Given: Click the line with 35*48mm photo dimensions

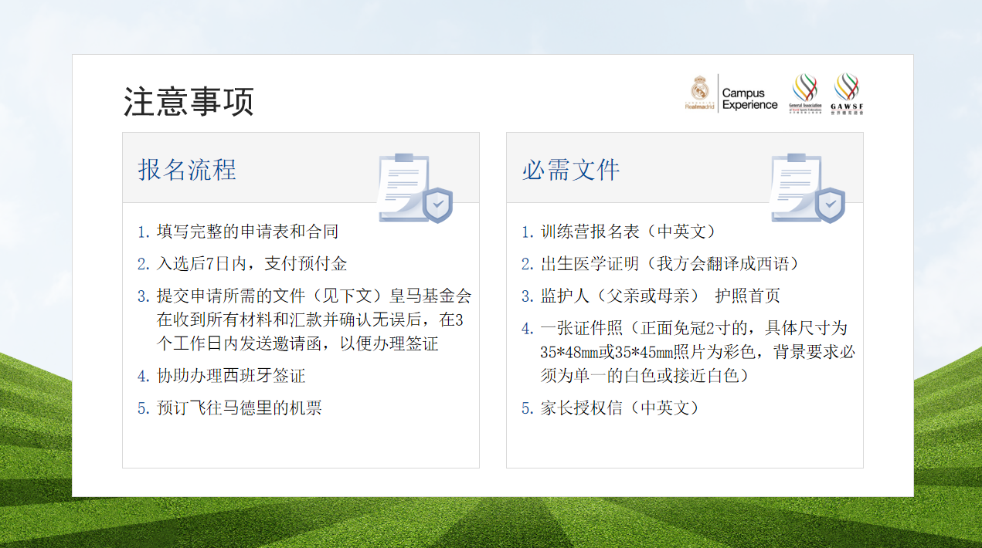Looking at the screenshot, I should [x=697, y=352].
